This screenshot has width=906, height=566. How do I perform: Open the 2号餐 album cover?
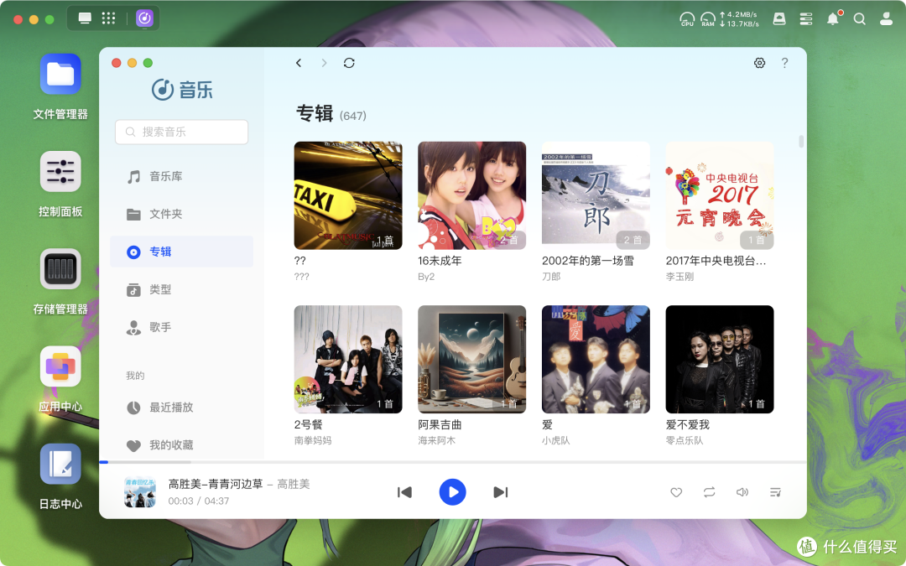coord(348,359)
